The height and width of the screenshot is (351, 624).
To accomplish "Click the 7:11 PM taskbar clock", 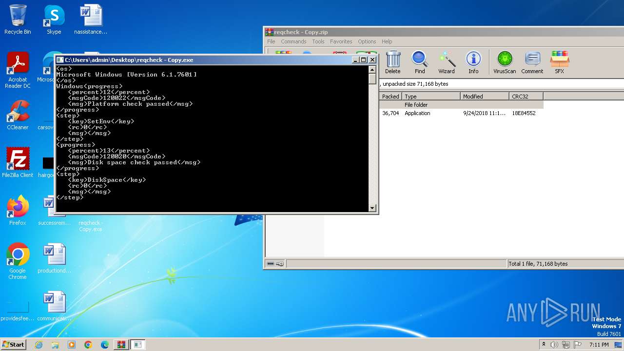I will tap(599, 345).
